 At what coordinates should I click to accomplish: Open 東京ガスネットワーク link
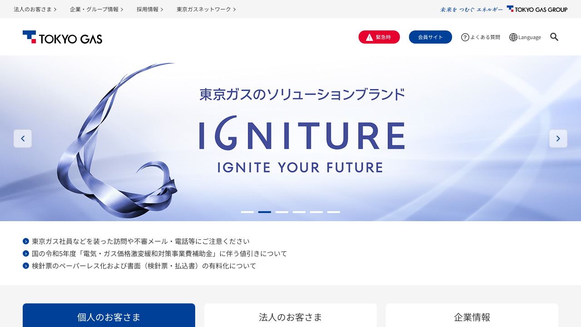pos(206,9)
